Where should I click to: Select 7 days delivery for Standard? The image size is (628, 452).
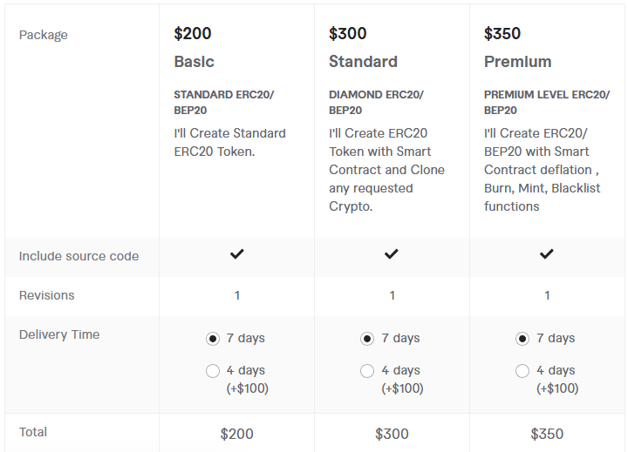(367, 339)
